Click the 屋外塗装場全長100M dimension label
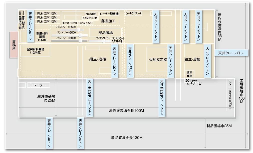253x153 pixels. (127, 111)
